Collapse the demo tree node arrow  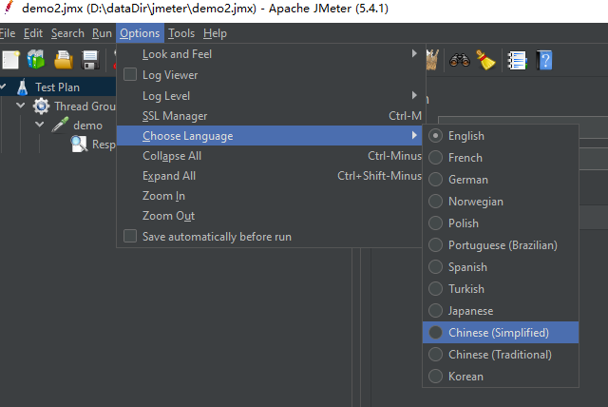pyautogui.click(x=39, y=125)
